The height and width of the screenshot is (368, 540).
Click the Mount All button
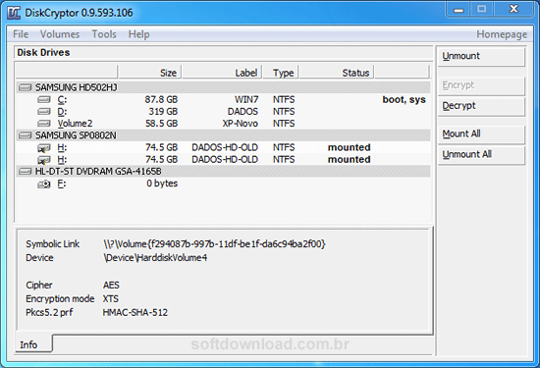point(481,134)
